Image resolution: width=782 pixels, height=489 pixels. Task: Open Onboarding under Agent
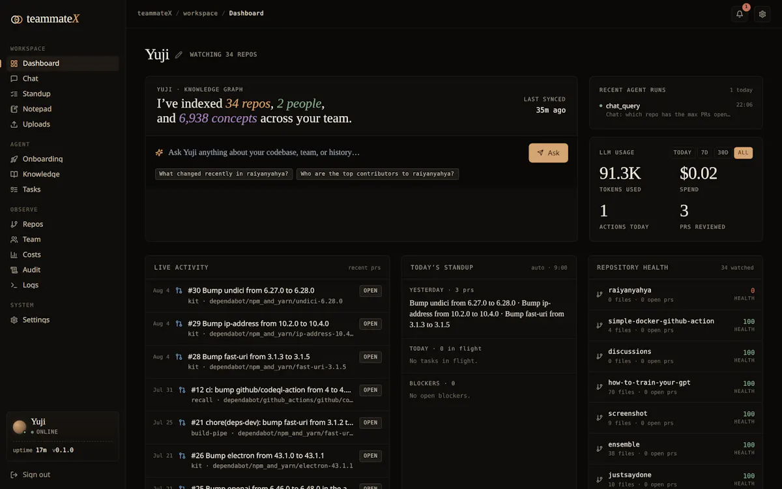tap(63, 159)
